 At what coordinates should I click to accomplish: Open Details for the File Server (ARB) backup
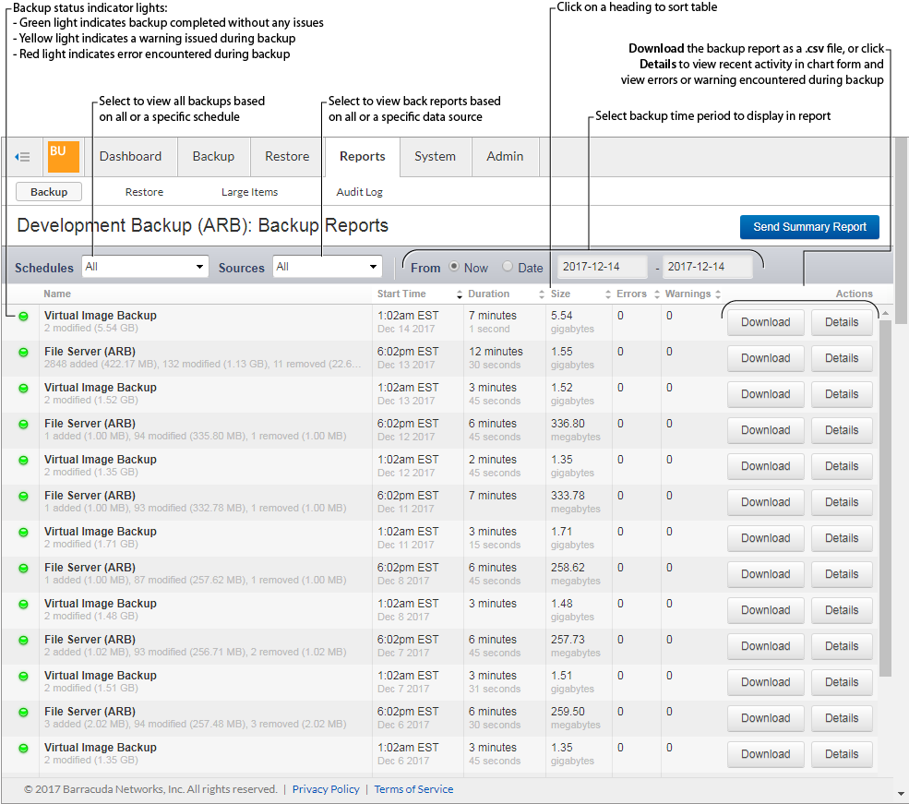(841, 358)
